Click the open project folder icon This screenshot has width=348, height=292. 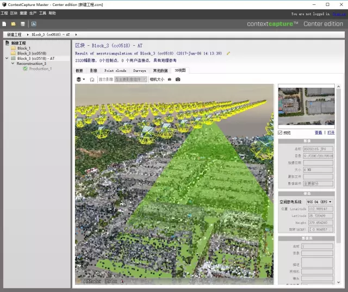tap(14, 24)
